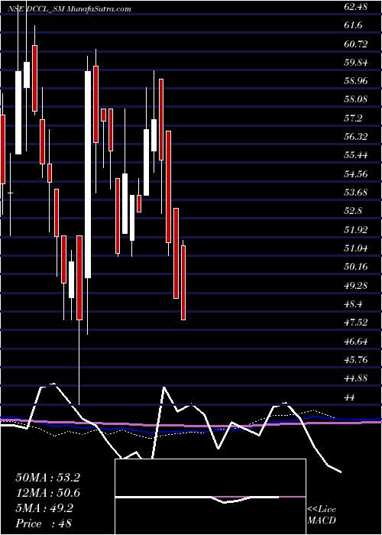The width and height of the screenshot is (382, 535).
Task: Click the NSE DCCL_SM MunafaSutra.com chart title
Action: [x=70, y=9]
